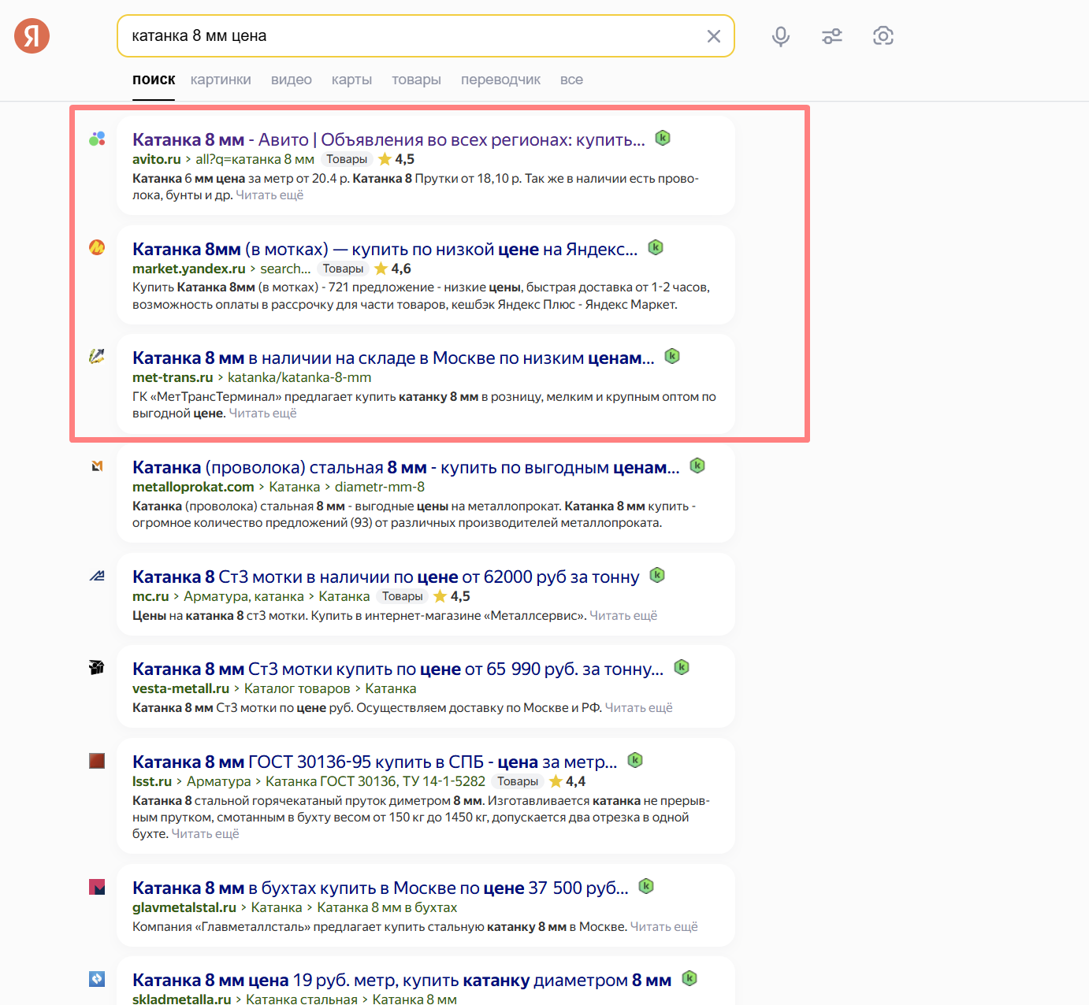Click 'Товары' badge under Avito result

click(x=347, y=159)
